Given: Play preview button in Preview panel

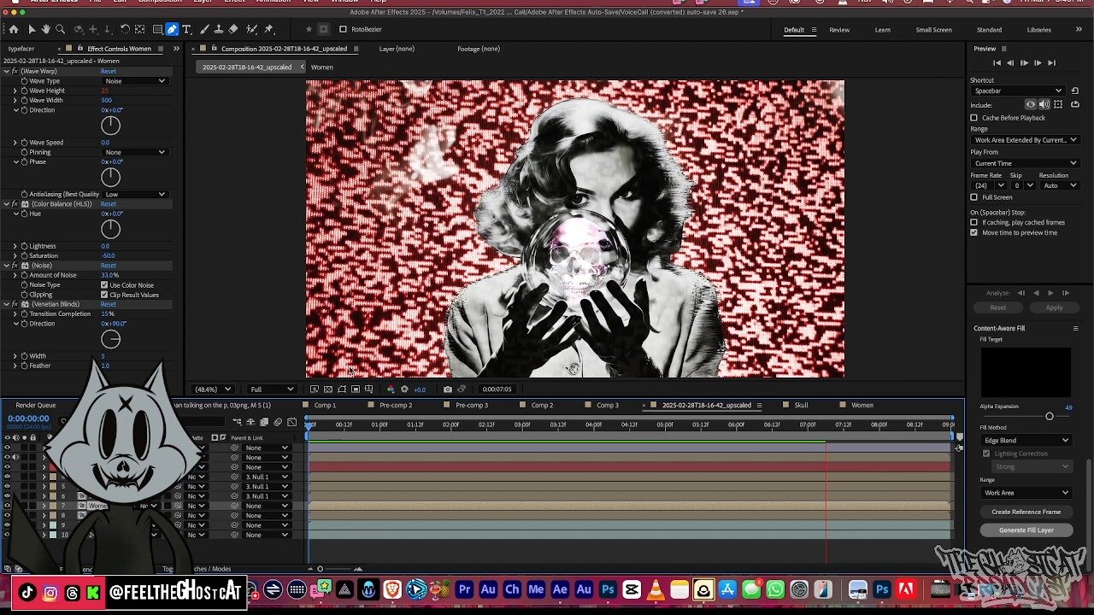Looking at the screenshot, I should pyautogui.click(x=1024, y=62).
